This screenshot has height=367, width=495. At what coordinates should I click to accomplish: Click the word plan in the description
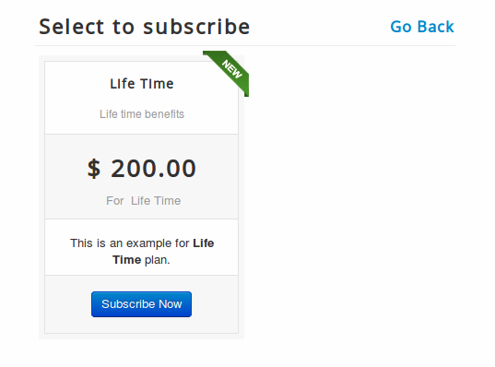pyautogui.click(x=156, y=260)
